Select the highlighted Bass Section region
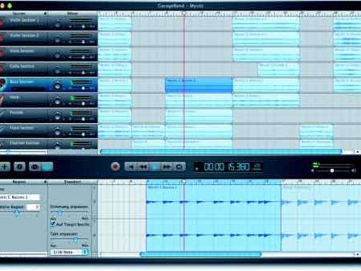Viewport: 361px width, 271px height. coord(199,85)
